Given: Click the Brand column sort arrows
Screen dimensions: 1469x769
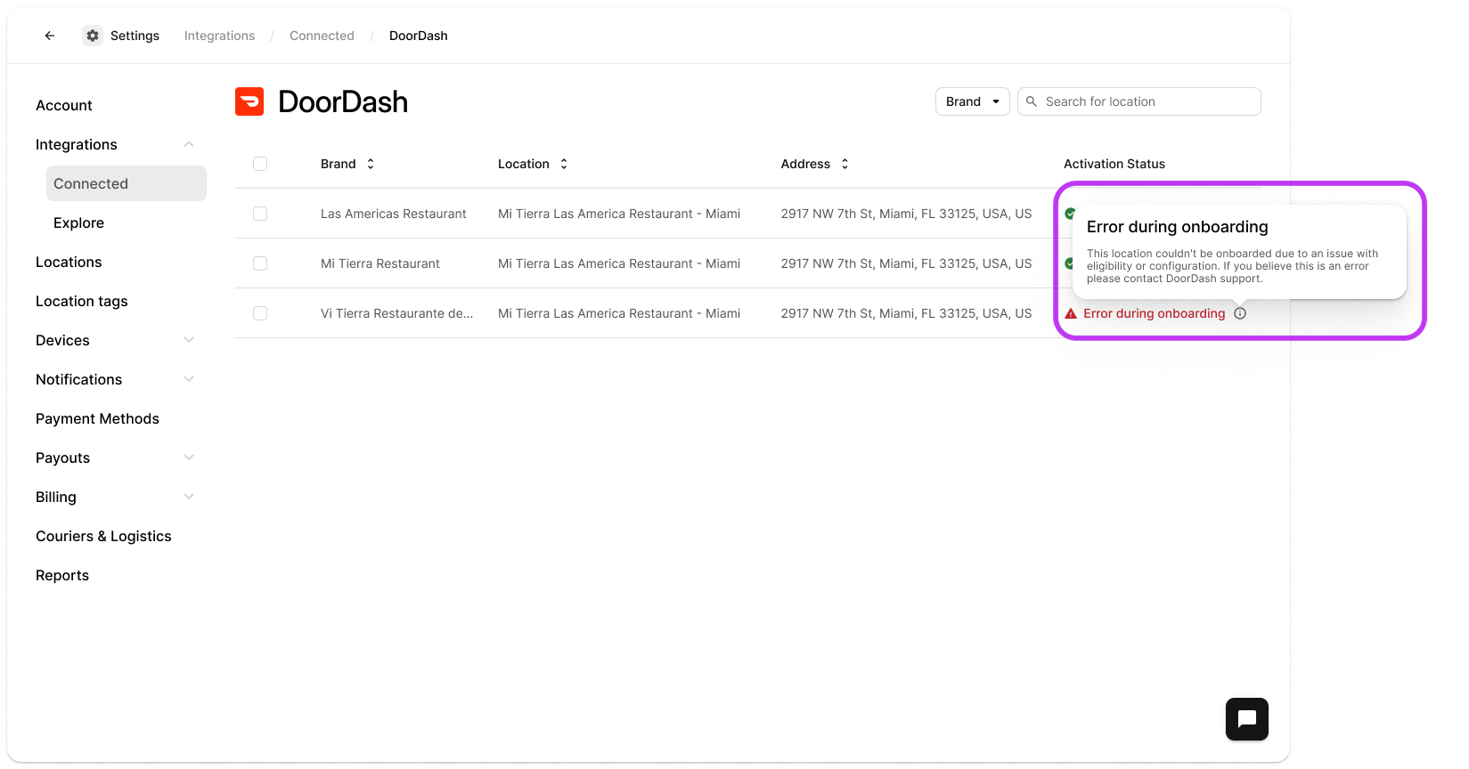Looking at the screenshot, I should coord(371,164).
